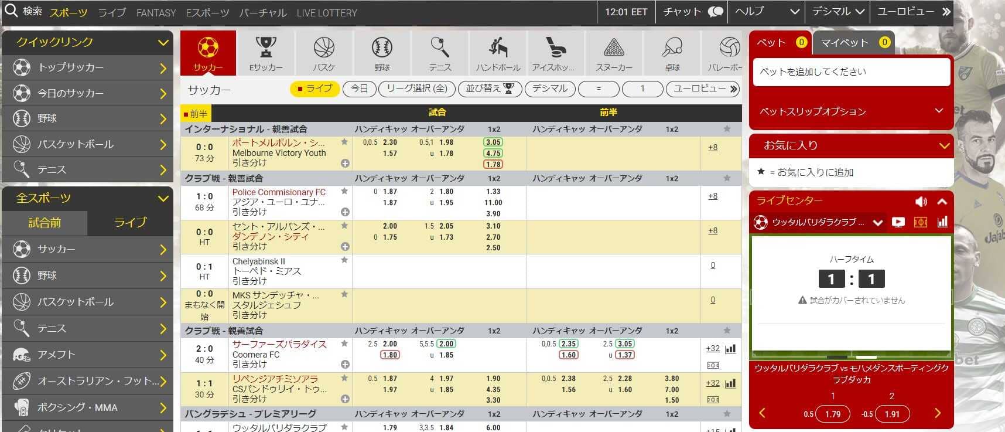Go to previous match in live center

click(x=763, y=413)
